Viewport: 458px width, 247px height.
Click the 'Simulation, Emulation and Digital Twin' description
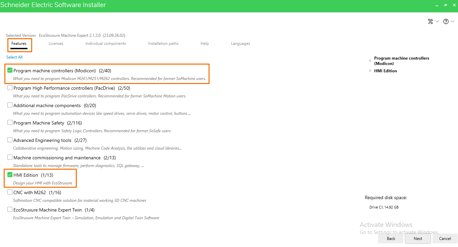click(86, 218)
